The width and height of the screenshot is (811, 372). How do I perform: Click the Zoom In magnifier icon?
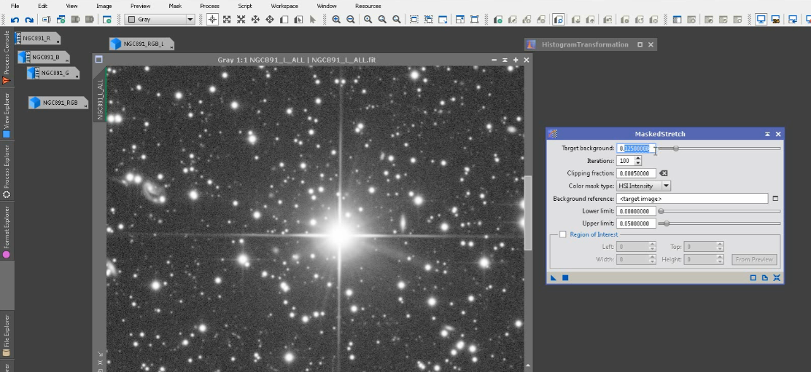(x=336, y=20)
